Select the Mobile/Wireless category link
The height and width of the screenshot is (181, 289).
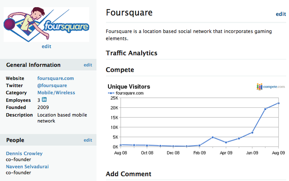click(x=56, y=93)
